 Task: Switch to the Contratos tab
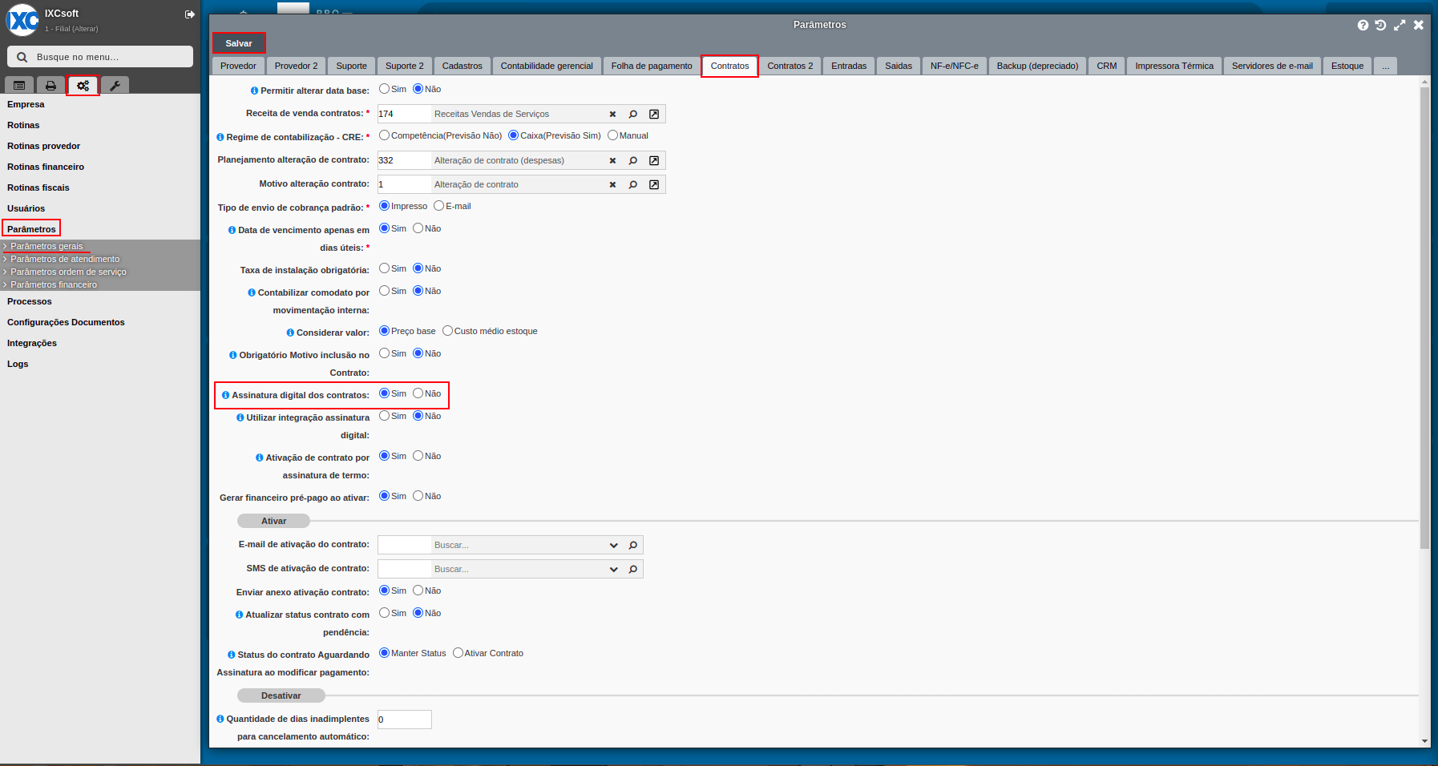point(729,66)
